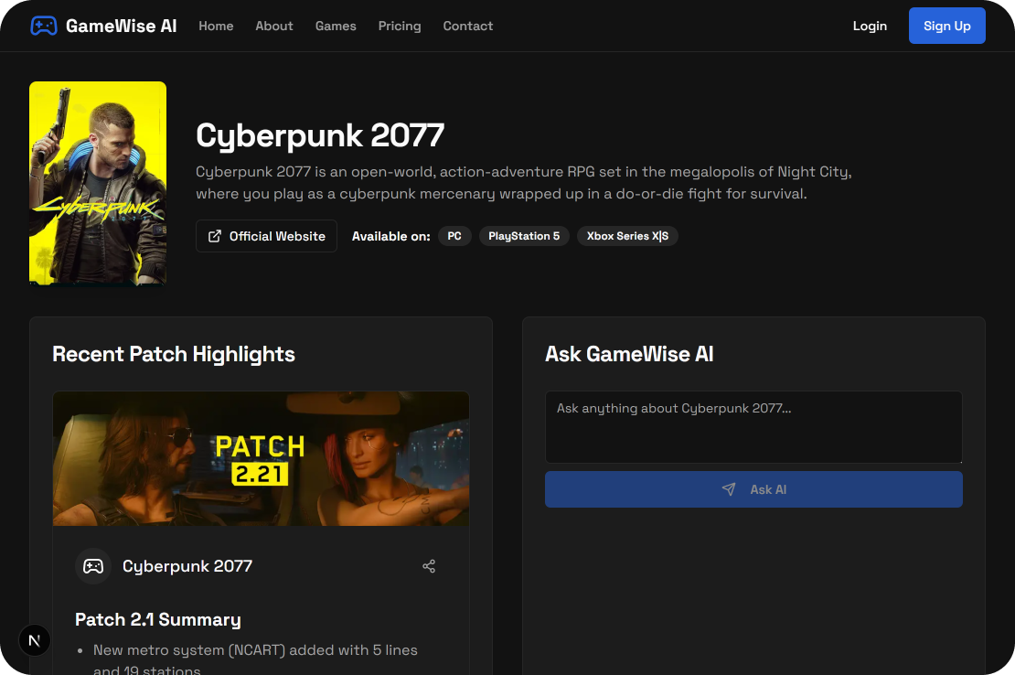Select the Xbox Series X|S badge
Screen dimensions: 1015x675
coord(627,236)
